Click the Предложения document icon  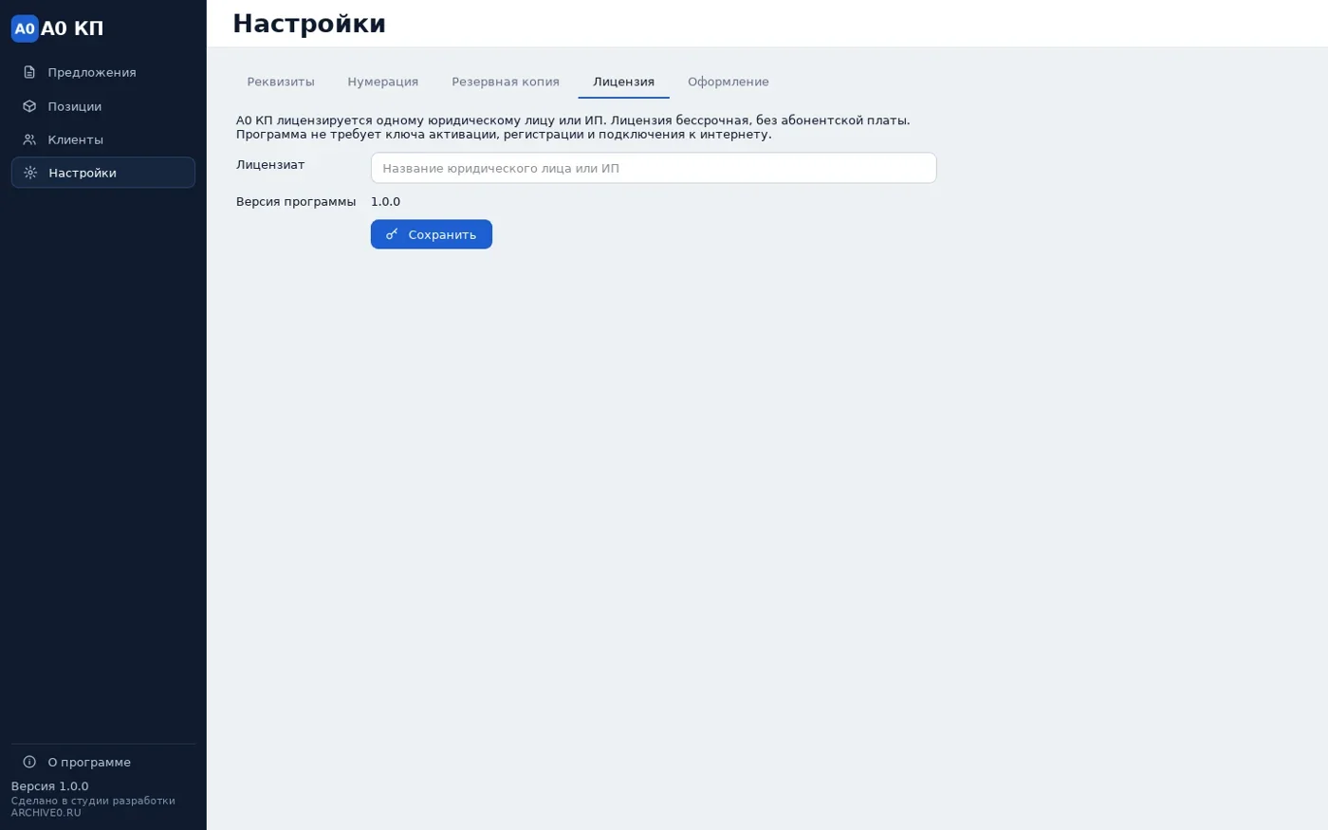click(x=29, y=72)
